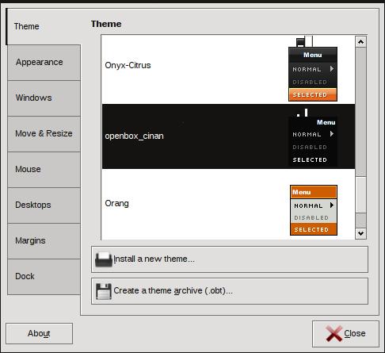Switch to the Appearance tab
This screenshot has width=385, height=353.
[x=44, y=63]
